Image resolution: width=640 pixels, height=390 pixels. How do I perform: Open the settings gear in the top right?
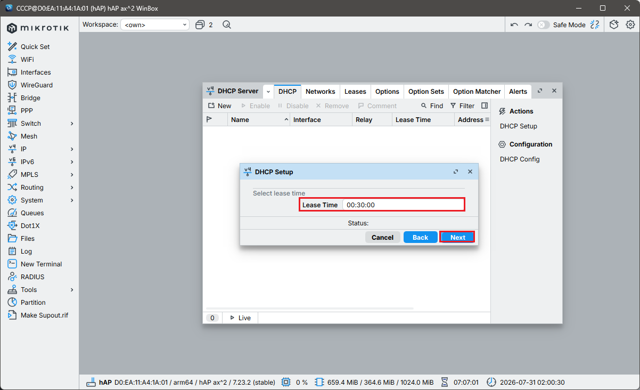pos(630,25)
